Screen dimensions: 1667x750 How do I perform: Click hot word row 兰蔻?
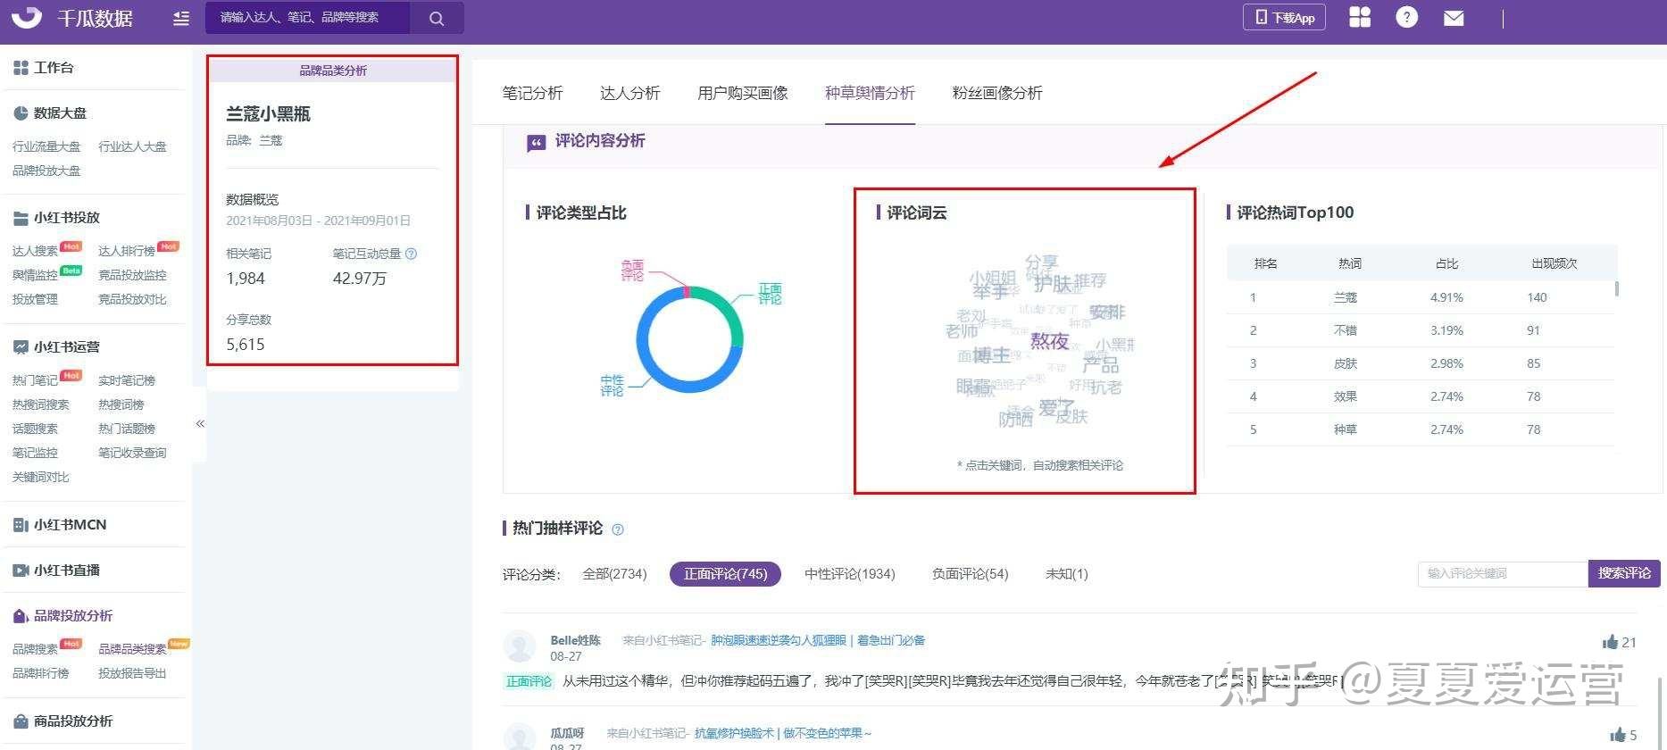pos(1421,297)
